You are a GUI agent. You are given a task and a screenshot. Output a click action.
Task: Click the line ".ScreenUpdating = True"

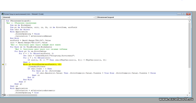[26, 93]
